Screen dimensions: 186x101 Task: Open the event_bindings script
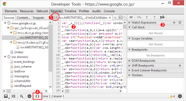point(24,62)
